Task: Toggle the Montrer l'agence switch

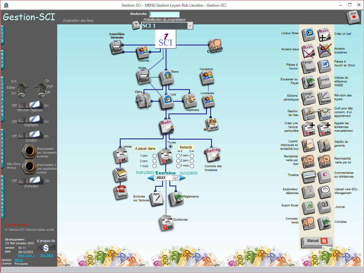Action: 30,105
